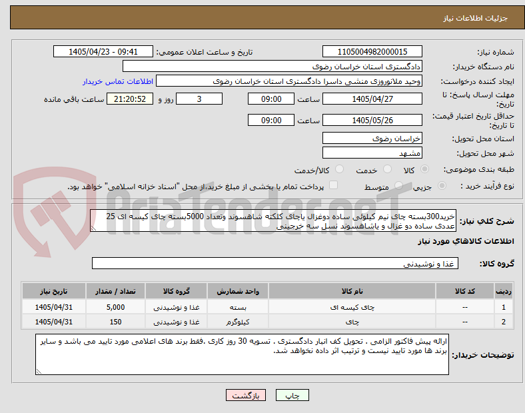
Task: Click the ردیف column header
Action: pyautogui.click(x=504, y=291)
